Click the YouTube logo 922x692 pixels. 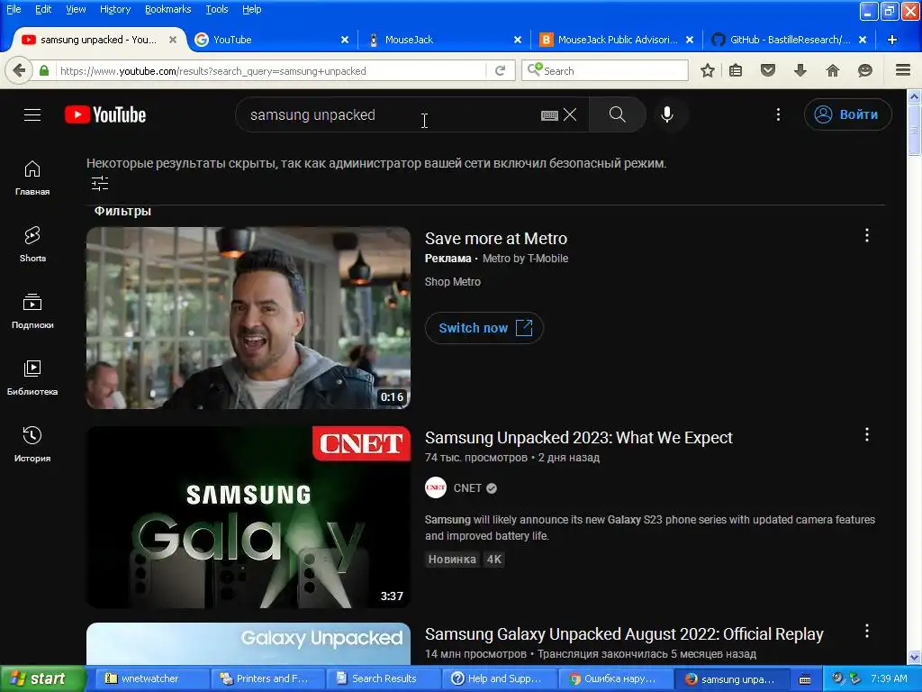click(105, 114)
